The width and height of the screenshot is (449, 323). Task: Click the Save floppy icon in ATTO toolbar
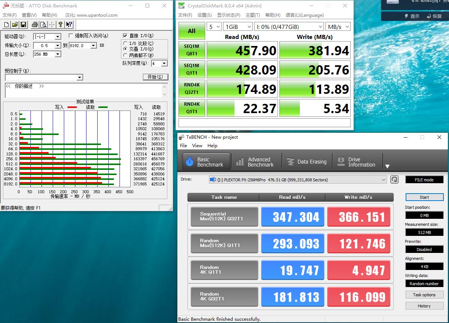coord(23,25)
